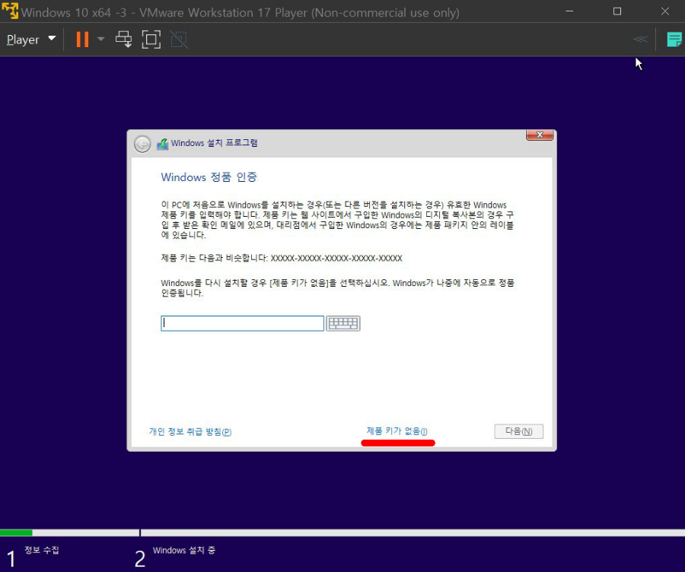Click the 정보 수집 step label
Viewport: 685px width, 572px height.
[x=42, y=550]
